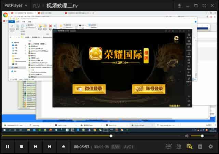Toggle 360 degree video mode

(x=168, y=146)
